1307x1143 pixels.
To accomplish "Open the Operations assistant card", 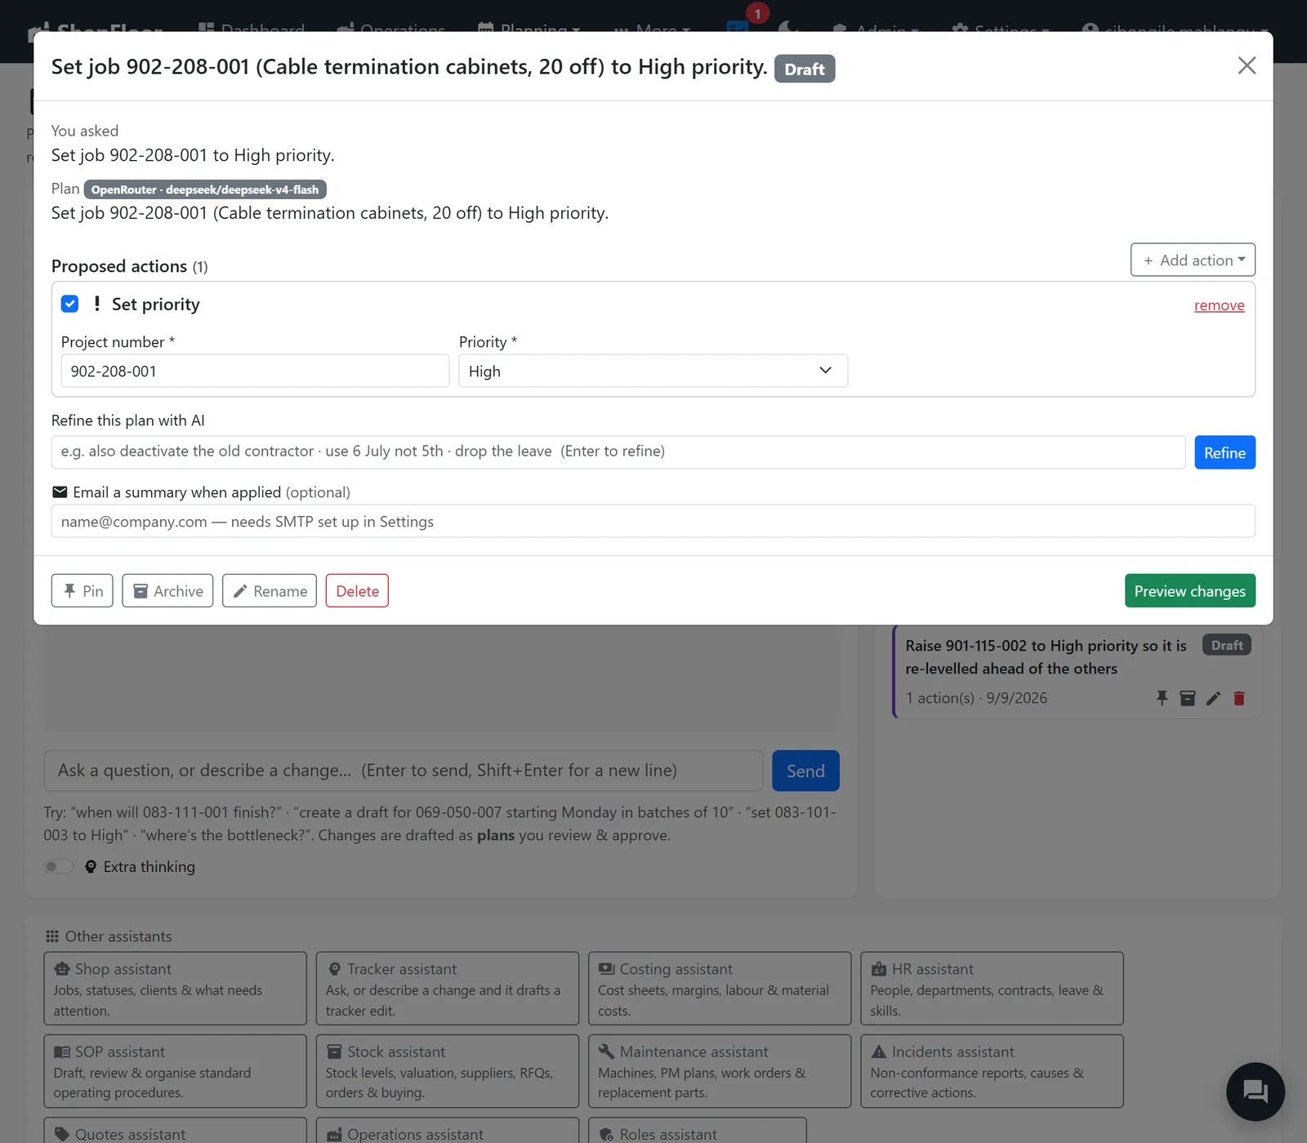I will [448, 1132].
